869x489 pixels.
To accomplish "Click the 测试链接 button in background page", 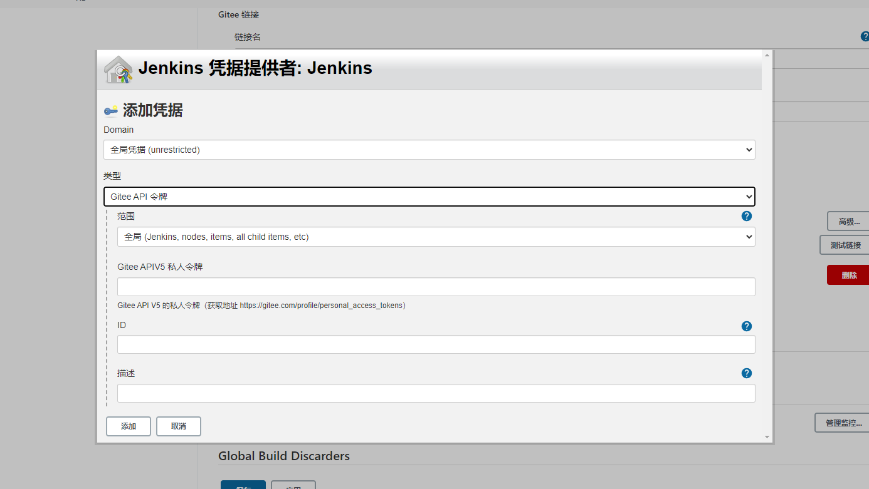I will [845, 245].
